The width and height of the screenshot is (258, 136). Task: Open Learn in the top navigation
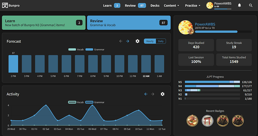click(x=107, y=6)
